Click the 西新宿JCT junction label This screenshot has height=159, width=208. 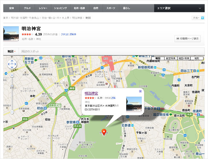[55, 105]
